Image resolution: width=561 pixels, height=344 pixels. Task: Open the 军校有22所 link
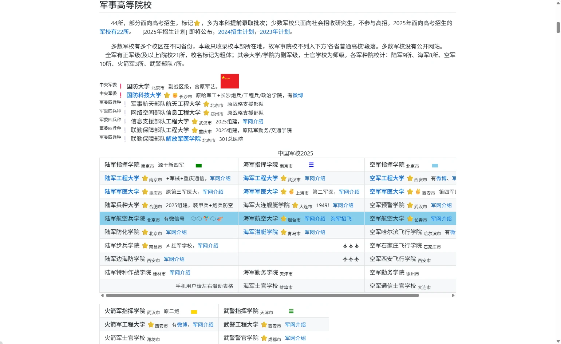[114, 32]
